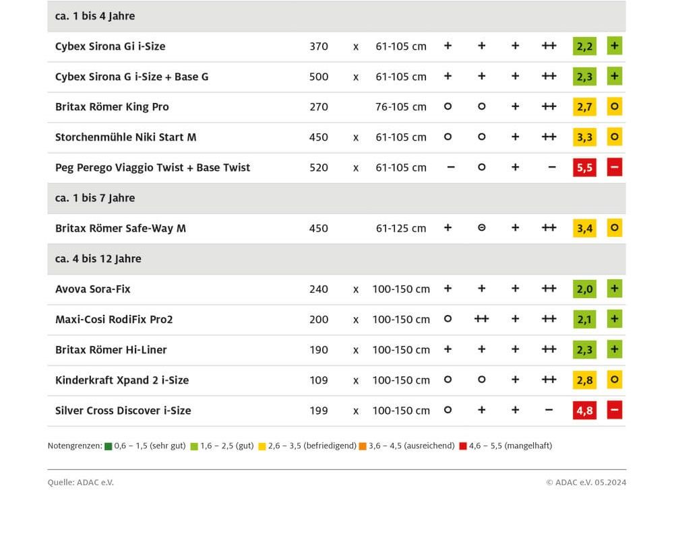Click the 2,2 score of Cybex Sirona Gi i-Size
The height and width of the screenshot is (533, 674).
584,46
